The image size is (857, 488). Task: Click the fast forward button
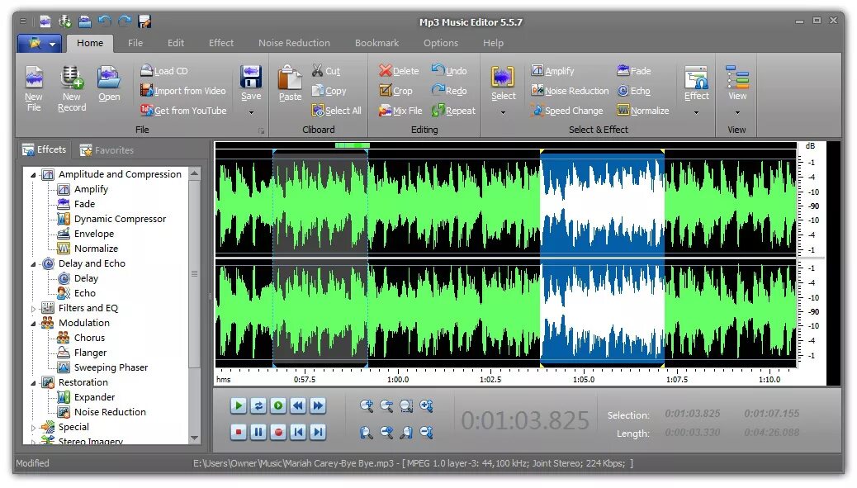pyautogui.click(x=318, y=405)
